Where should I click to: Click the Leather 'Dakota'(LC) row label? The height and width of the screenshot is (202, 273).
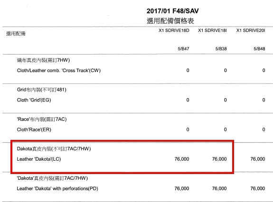point(39,159)
